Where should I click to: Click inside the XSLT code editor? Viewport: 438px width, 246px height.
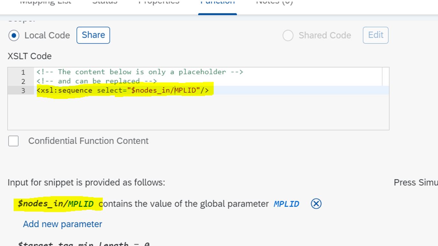click(191, 108)
